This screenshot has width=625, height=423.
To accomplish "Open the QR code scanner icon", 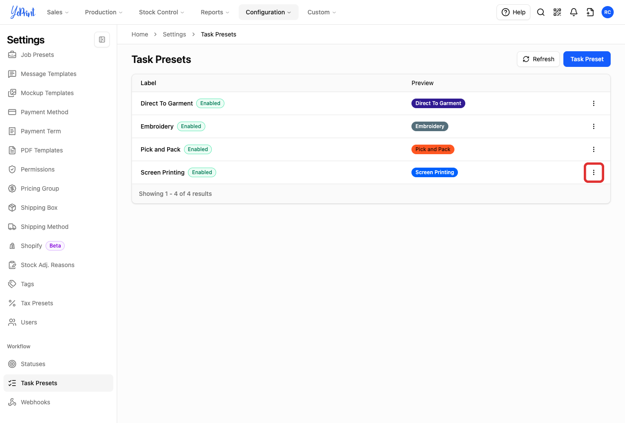I will [557, 12].
